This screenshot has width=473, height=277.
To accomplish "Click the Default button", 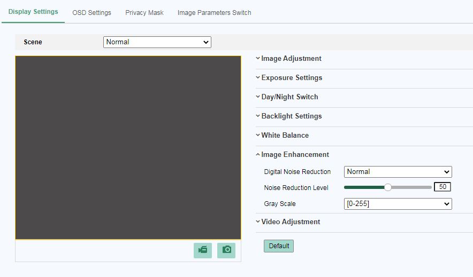I will tap(279, 246).
